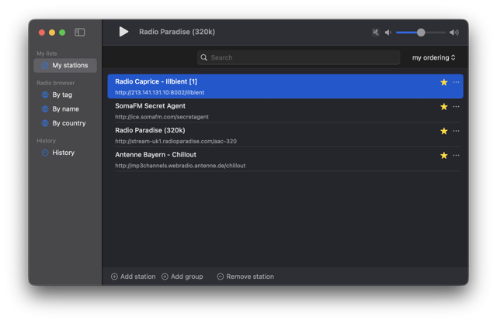Select Radio Caprice - Illbient station row

pos(285,86)
